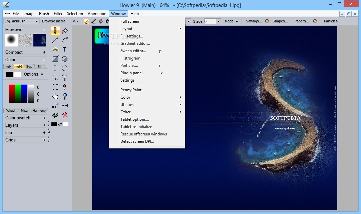Expand the Utilities submenu
The width and height of the screenshot is (361, 214).
click(147, 105)
